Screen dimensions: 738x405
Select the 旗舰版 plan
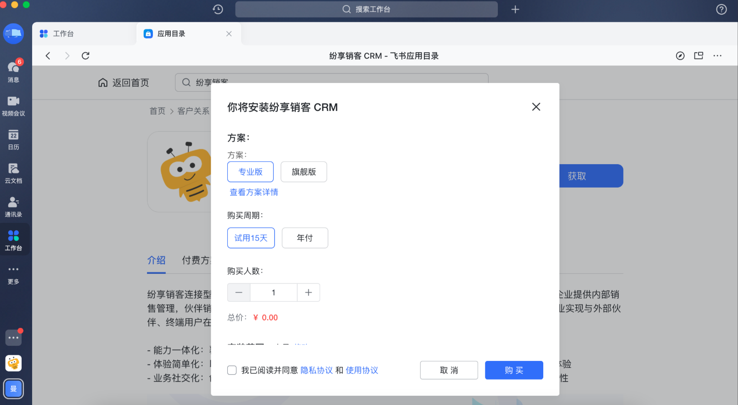click(x=304, y=172)
